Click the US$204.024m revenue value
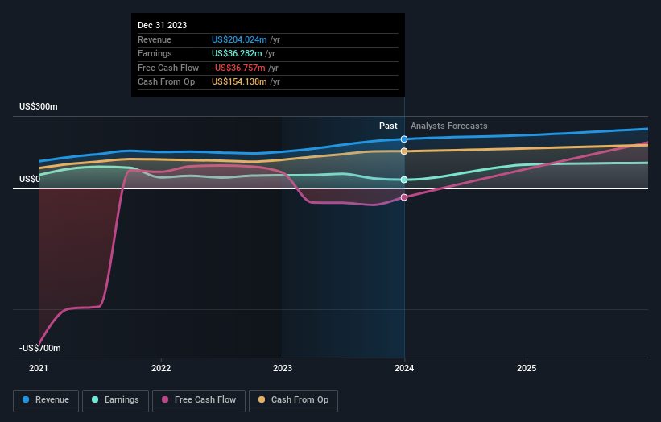661x422 pixels. 239,39
